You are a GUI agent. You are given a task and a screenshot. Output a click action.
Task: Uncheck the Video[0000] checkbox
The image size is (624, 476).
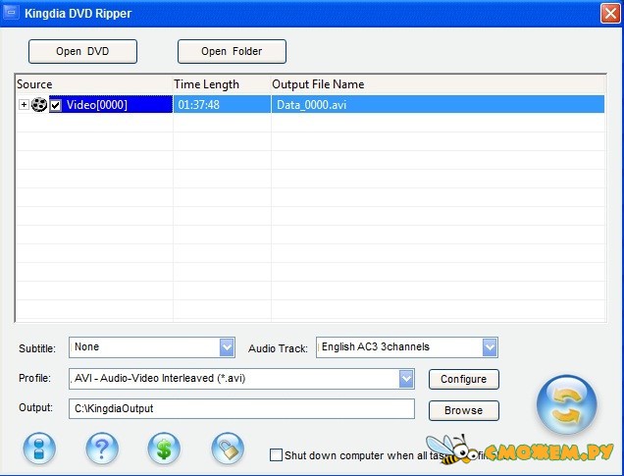(x=56, y=105)
